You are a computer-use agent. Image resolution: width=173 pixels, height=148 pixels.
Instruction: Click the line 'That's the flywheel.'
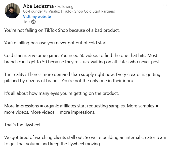(22, 125)
